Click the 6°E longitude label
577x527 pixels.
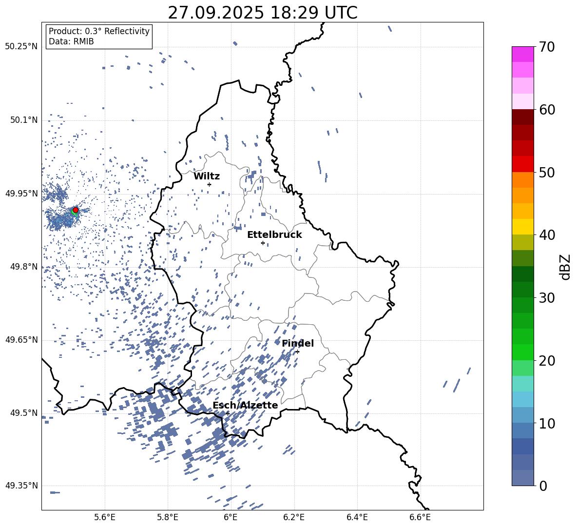[x=231, y=517]
